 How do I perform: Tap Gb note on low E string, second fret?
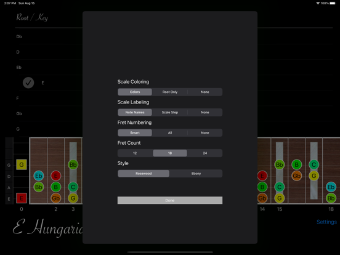point(55,198)
